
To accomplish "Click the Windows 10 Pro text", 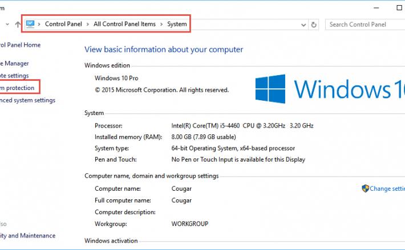I will coord(116,78).
